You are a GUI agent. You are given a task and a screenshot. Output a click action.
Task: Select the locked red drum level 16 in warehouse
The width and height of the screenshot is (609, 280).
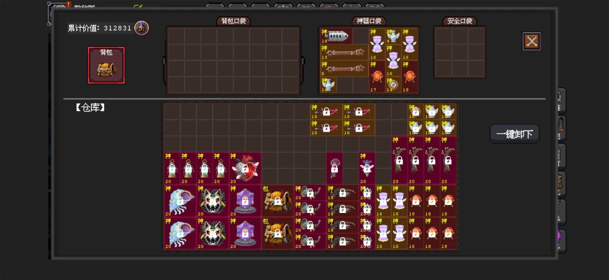[416, 233]
